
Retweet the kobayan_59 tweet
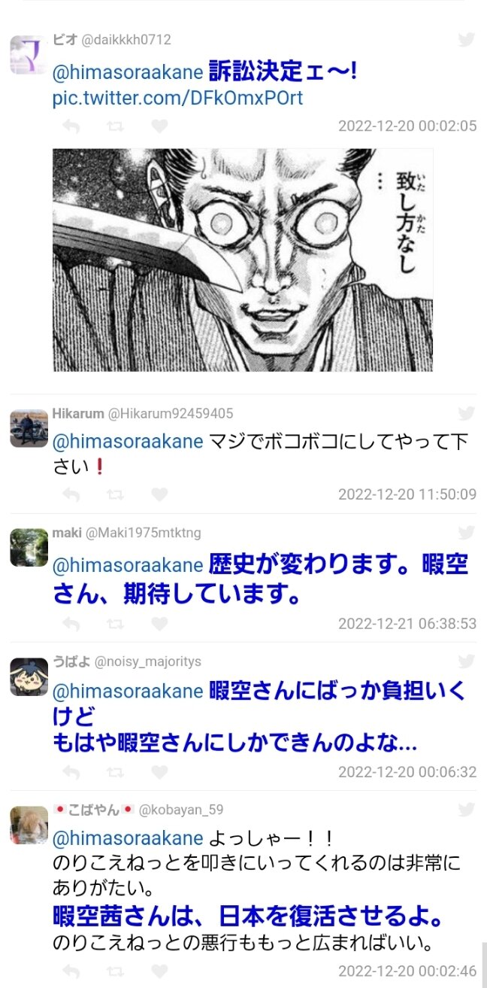pos(115,971)
